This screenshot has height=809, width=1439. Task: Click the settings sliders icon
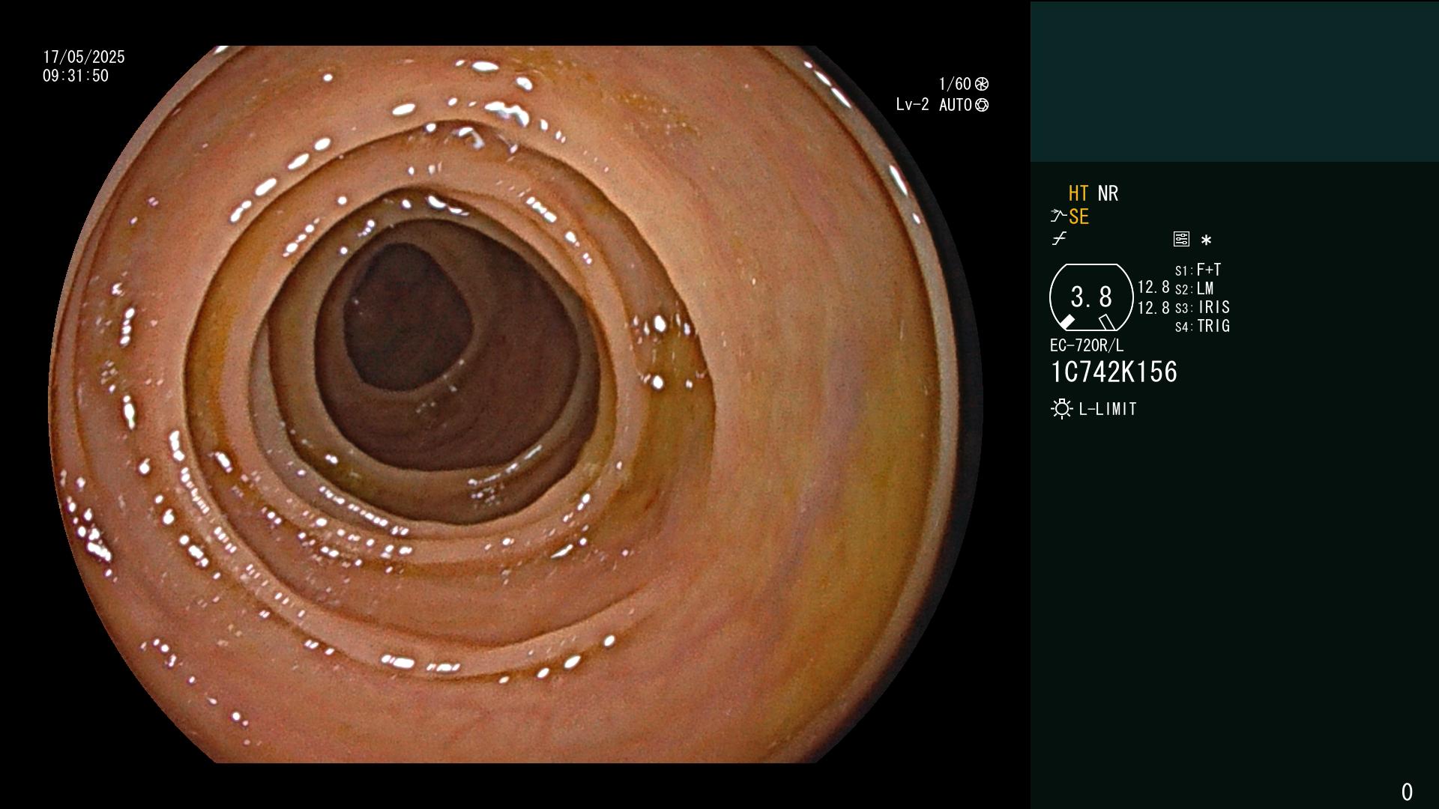tap(1181, 239)
